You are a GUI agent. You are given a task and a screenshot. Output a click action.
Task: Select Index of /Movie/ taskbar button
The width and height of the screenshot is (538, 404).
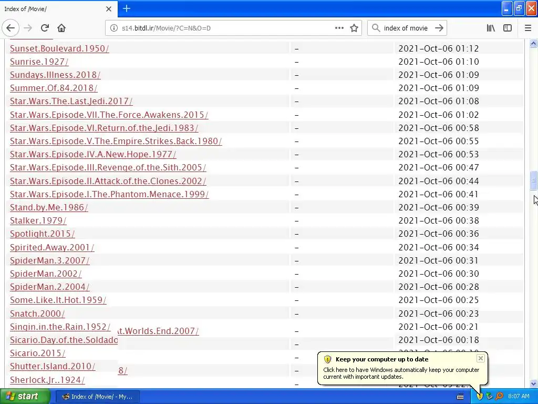pos(97,397)
